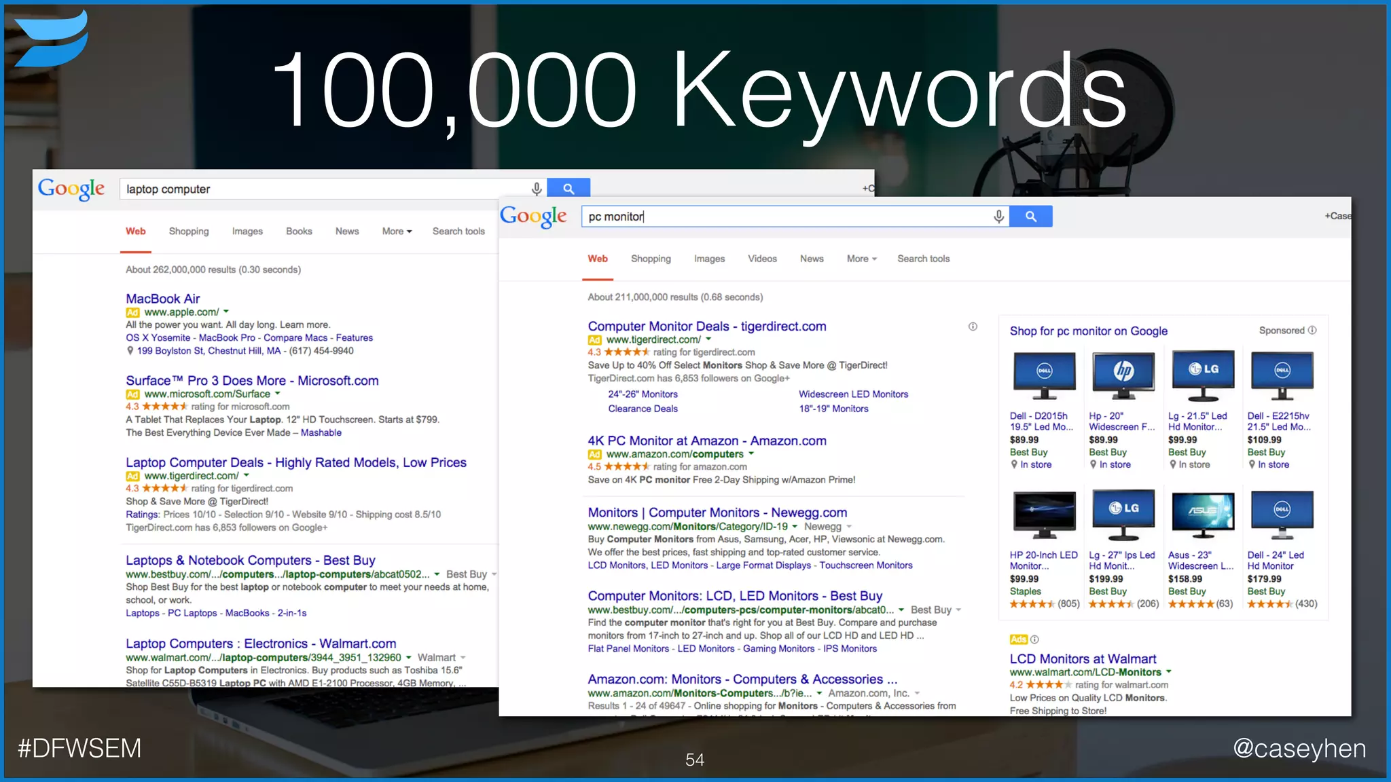Viewport: 1391px width, 782px height.
Task: Open Computer Monitors: LCD, LED Monitors - Best Buy
Action: (x=735, y=596)
